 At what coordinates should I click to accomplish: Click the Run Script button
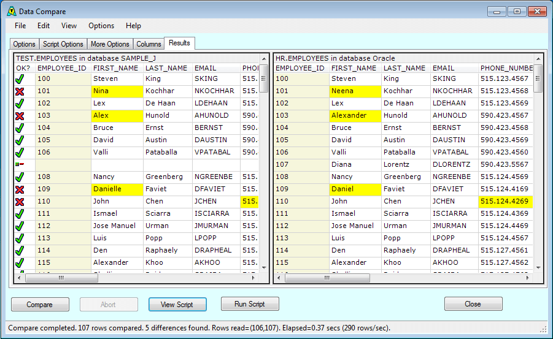click(x=250, y=304)
